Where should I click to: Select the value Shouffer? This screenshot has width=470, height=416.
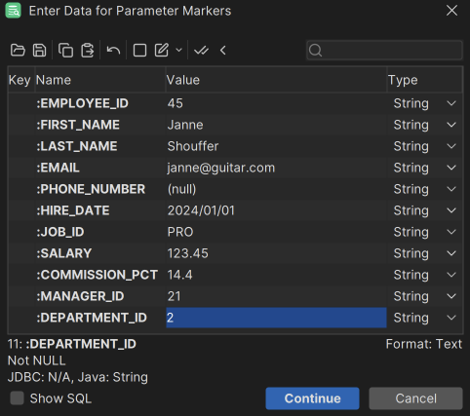pyautogui.click(x=276, y=146)
